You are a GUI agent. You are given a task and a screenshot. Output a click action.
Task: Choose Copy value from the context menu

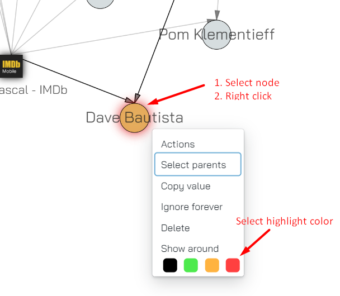pos(186,186)
